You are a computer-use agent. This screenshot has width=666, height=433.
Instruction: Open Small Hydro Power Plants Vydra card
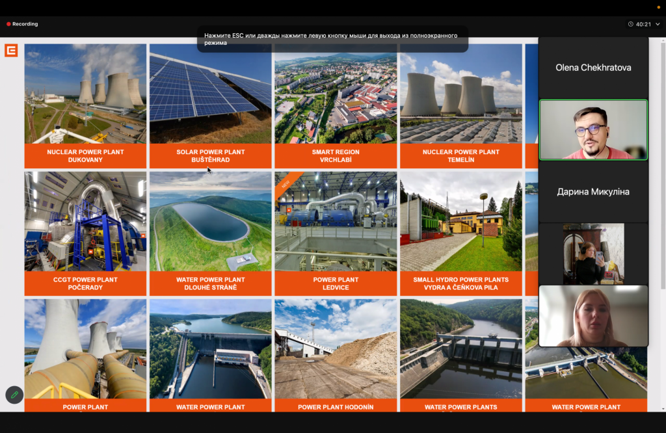(461, 233)
